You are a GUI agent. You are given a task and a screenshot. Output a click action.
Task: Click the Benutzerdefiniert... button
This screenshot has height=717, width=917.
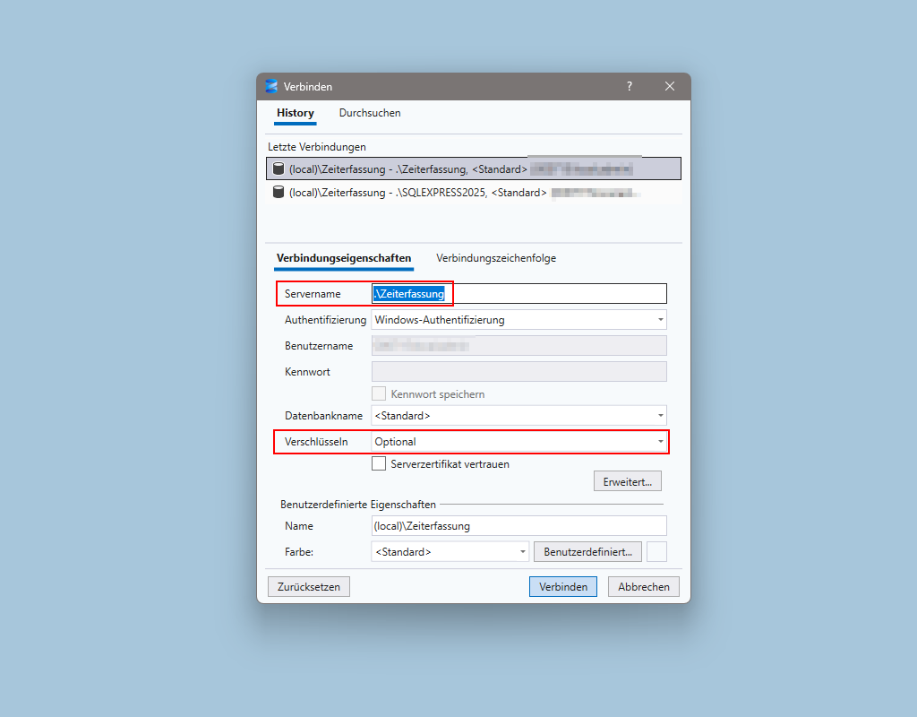(x=587, y=551)
